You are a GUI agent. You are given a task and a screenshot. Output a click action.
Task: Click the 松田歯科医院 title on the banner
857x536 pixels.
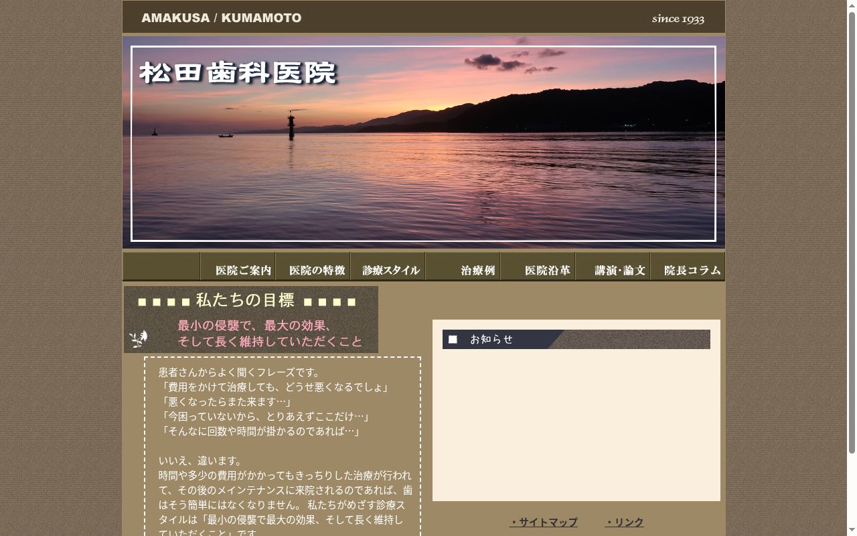click(x=238, y=73)
